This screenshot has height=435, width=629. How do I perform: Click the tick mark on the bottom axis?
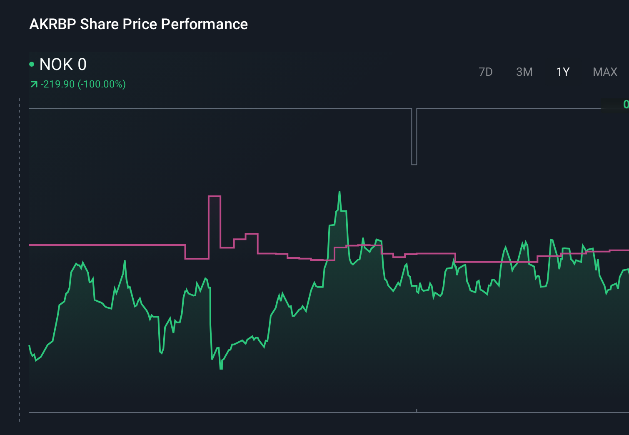[417, 410]
